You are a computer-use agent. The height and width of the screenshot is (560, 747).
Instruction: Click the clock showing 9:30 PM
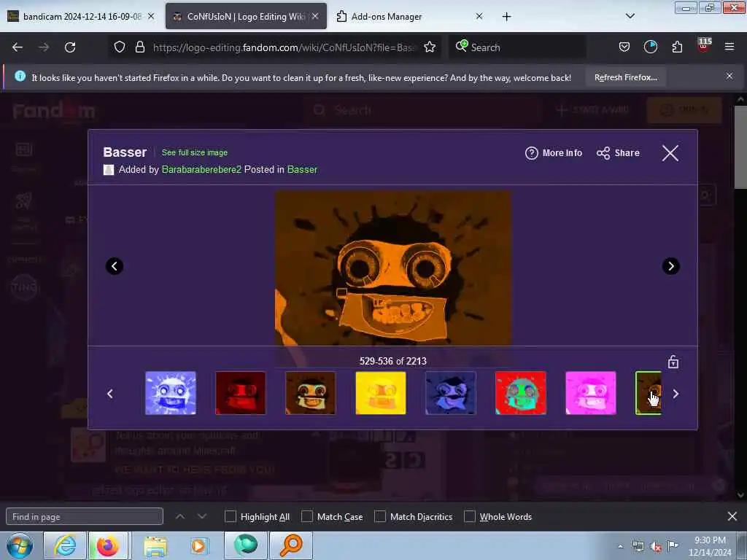pos(710,546)
